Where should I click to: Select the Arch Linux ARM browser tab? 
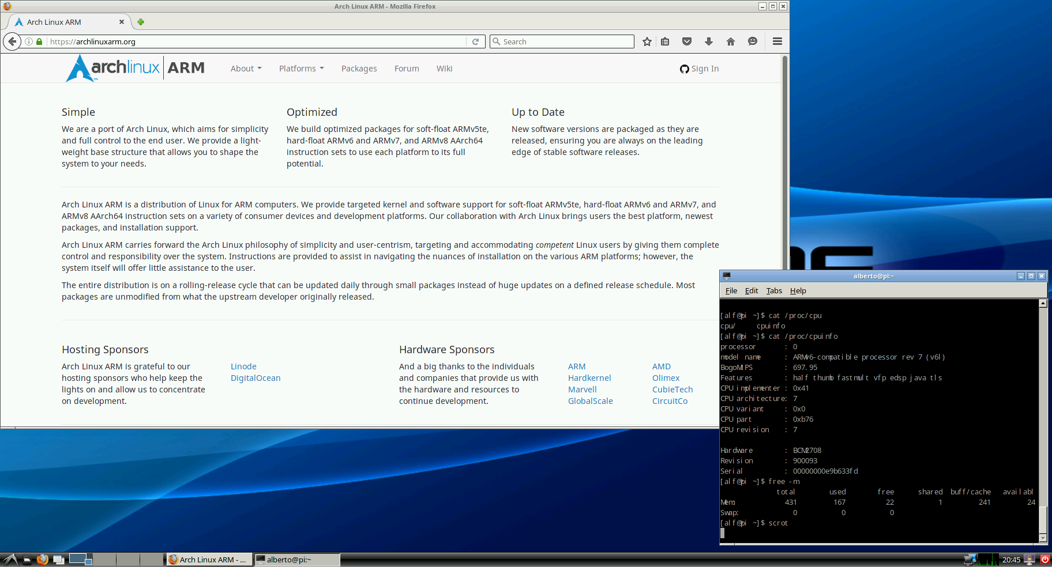[69, 22]
